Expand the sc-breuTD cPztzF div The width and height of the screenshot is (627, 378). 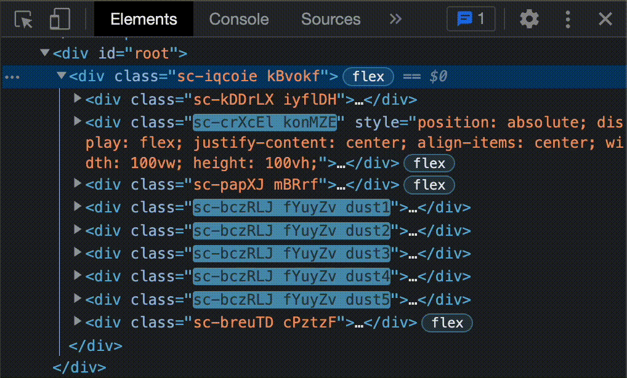(78, 321)
